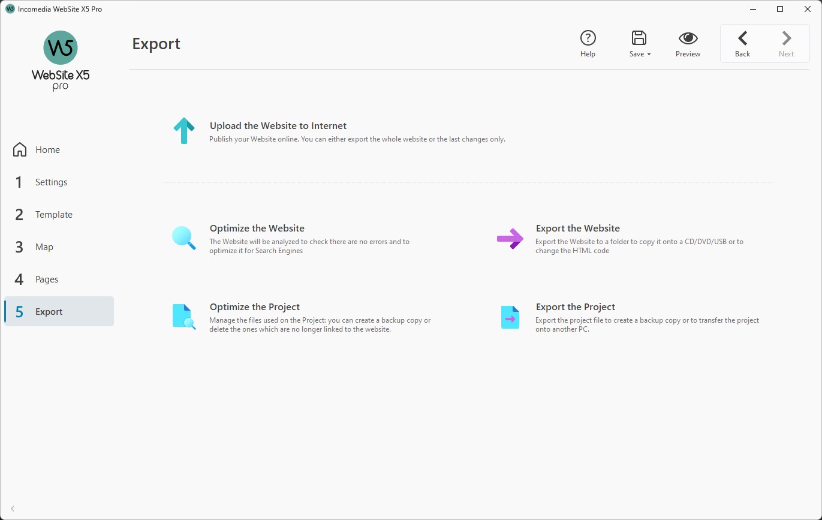Open the Save dropdown arrow
The width and height of the screenshot is (822, 520).
coord(648,53)
